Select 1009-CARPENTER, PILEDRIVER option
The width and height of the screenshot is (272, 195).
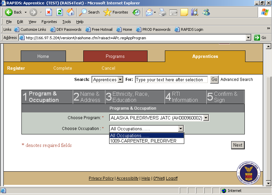click(147, 141)
